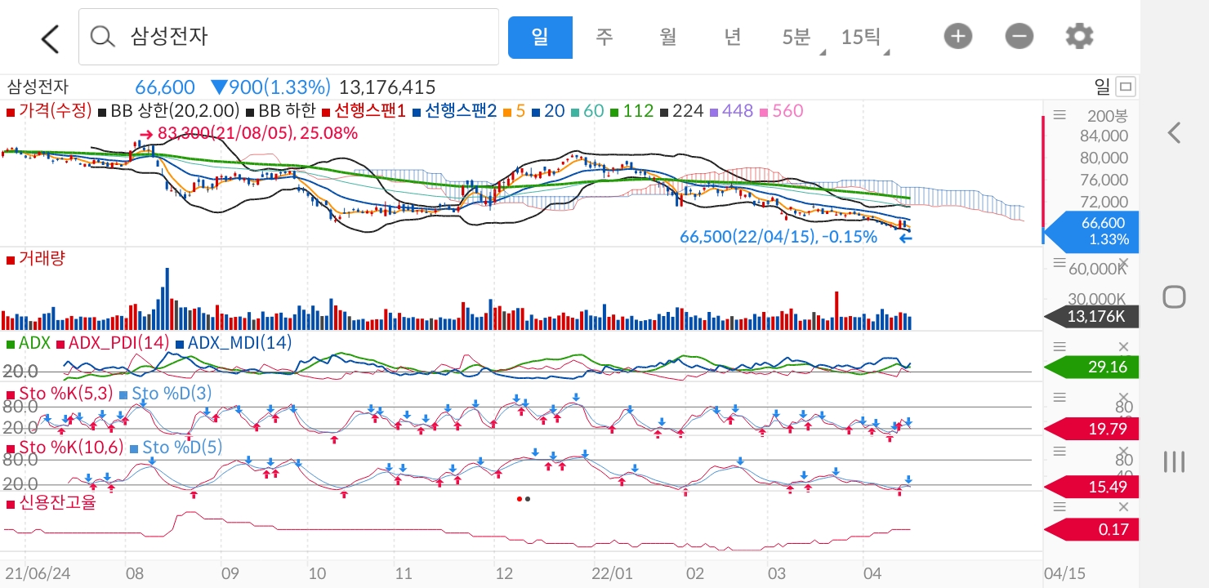Tap the back arrow beside the search box
The image size is (1209, 588).
click(50, 38)
